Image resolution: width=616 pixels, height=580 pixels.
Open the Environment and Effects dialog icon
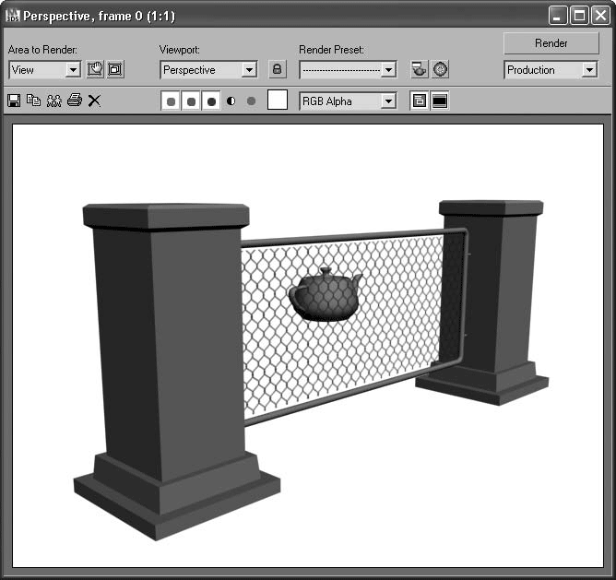[441, 69]
